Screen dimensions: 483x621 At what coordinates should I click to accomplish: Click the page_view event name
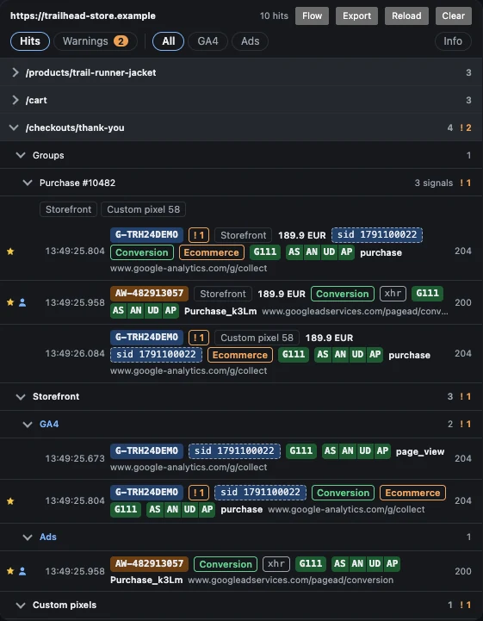click(420, 451)
